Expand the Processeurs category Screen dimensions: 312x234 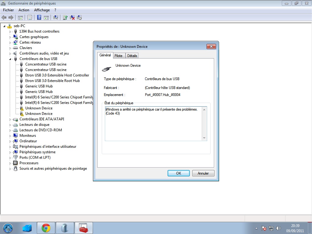point(10,163)
